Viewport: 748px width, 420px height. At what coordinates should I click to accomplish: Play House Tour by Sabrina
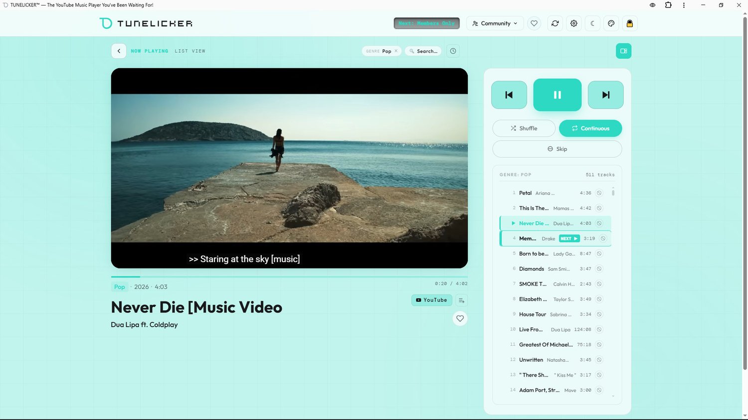coord(555,314)
